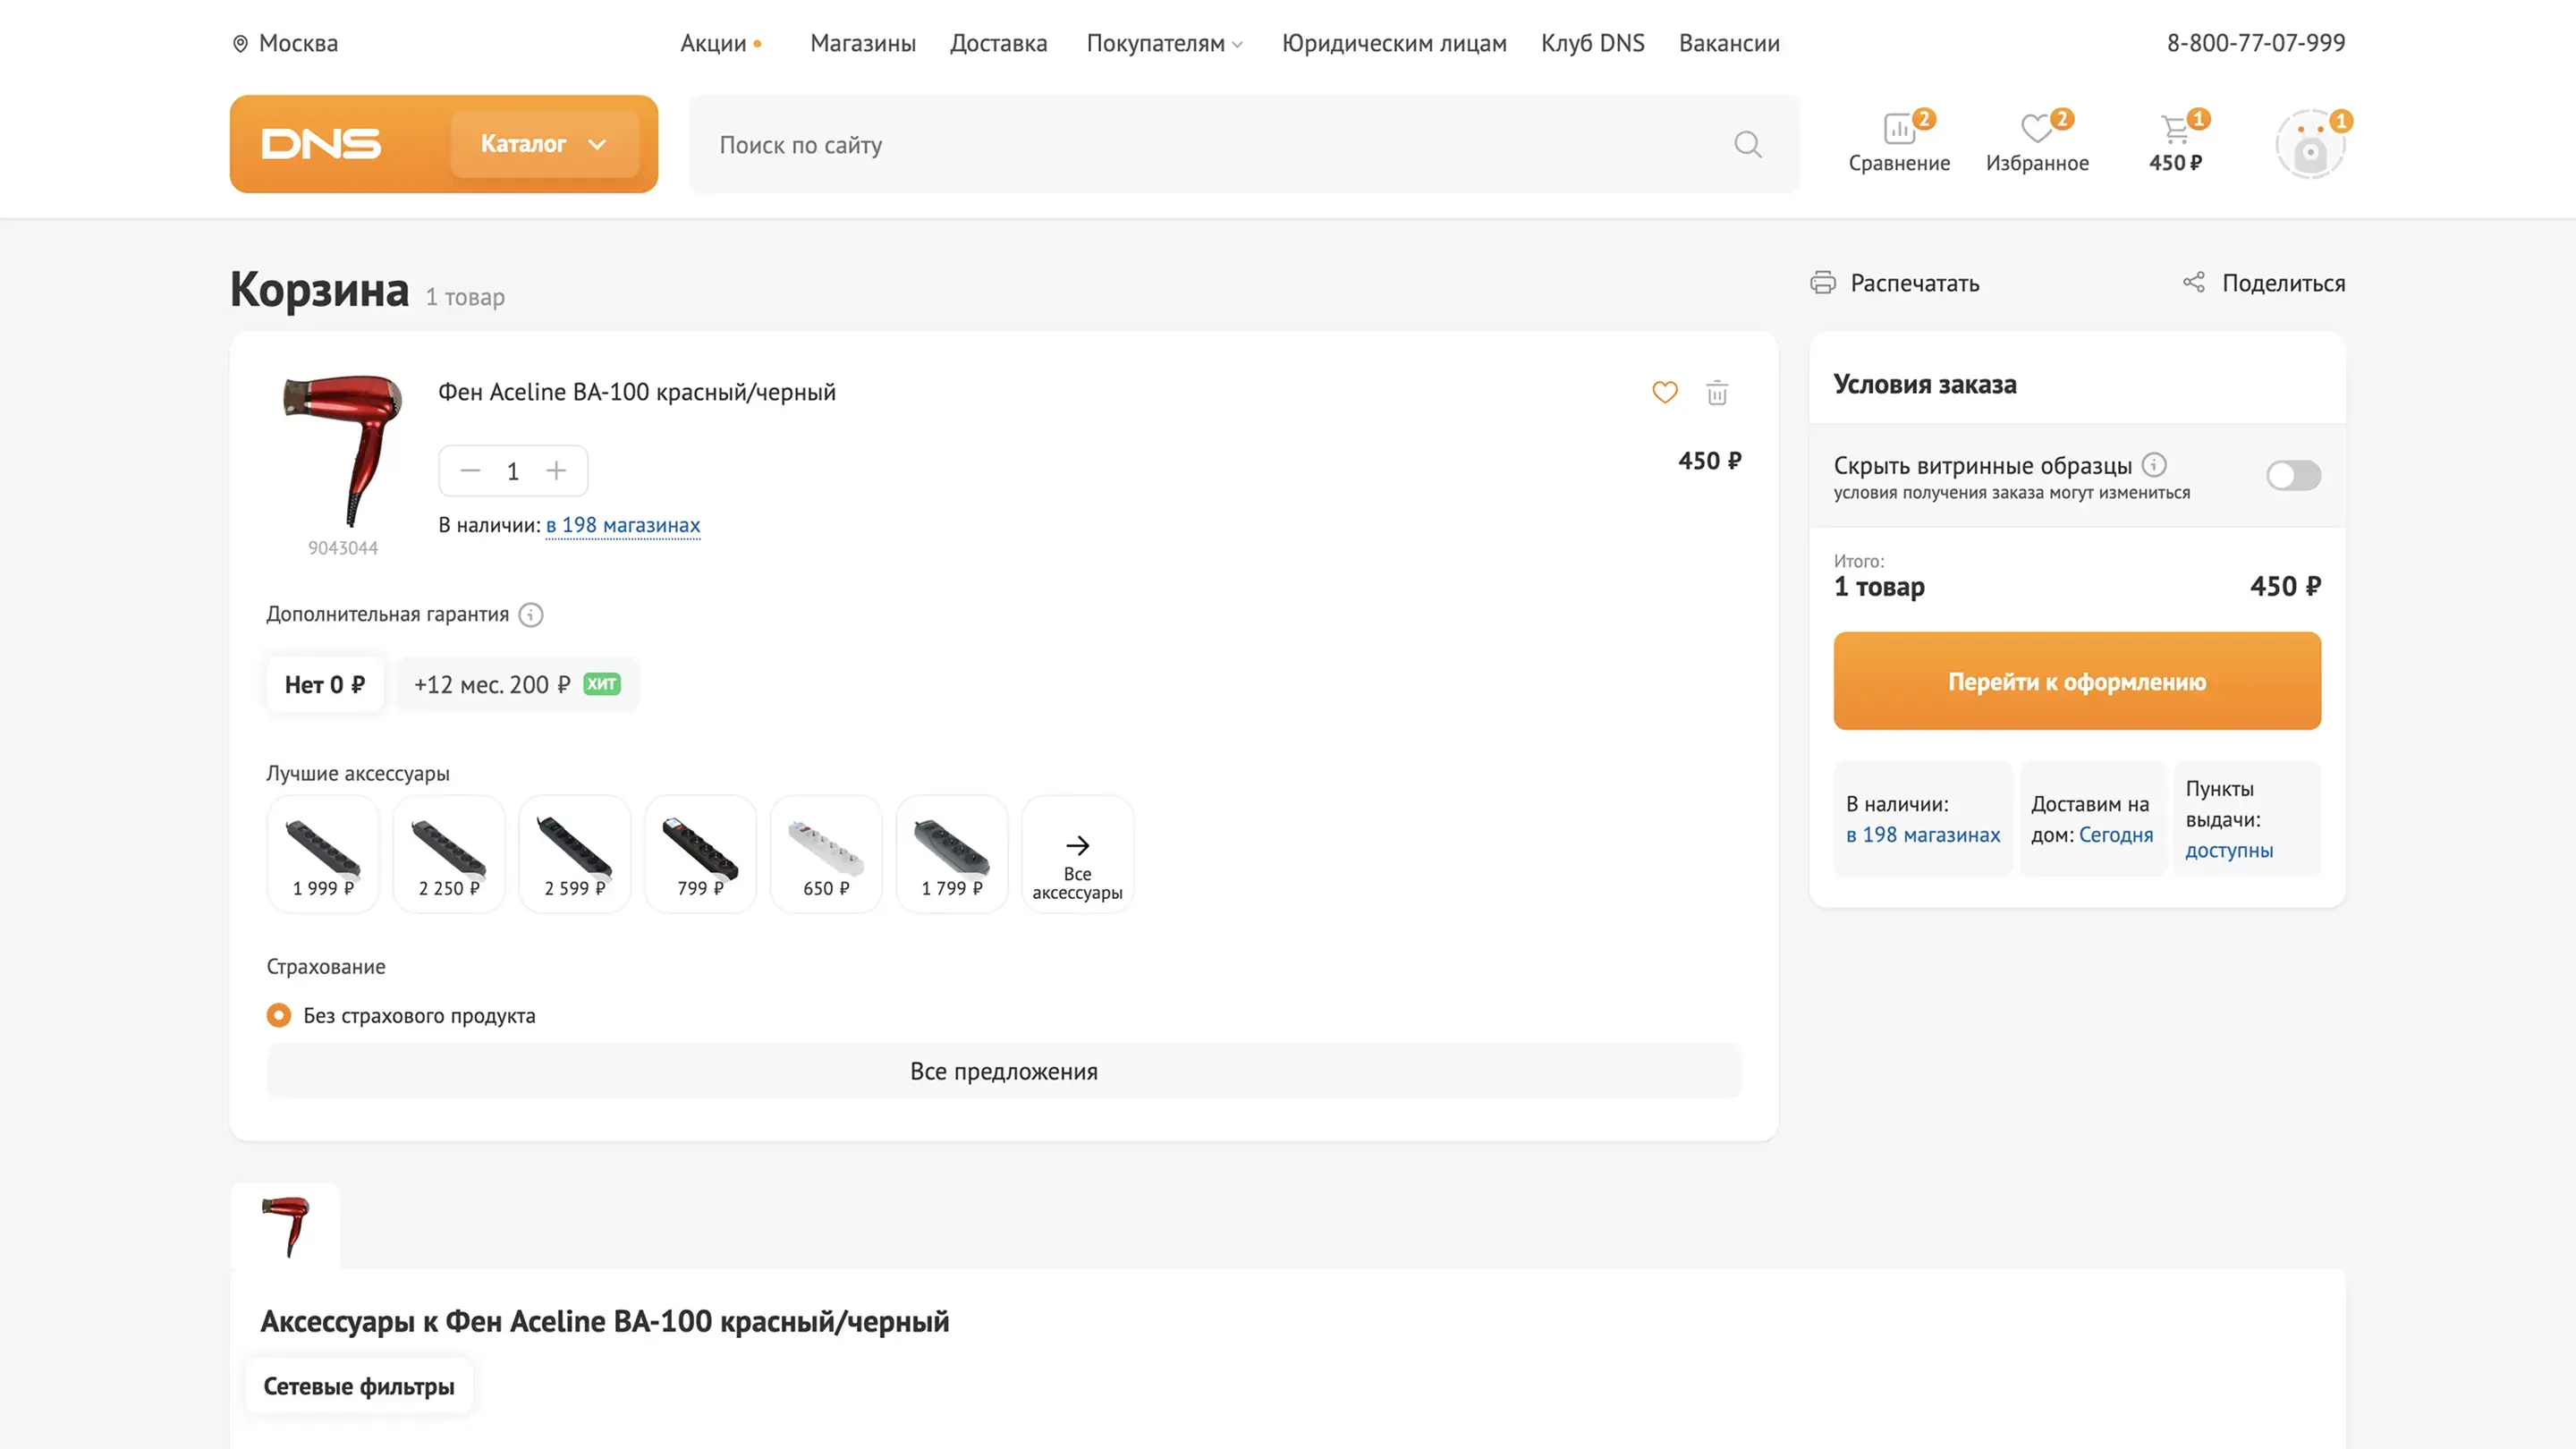
Task: Delete the Aceline hair dryer with trash icon
Action: 1717,393
